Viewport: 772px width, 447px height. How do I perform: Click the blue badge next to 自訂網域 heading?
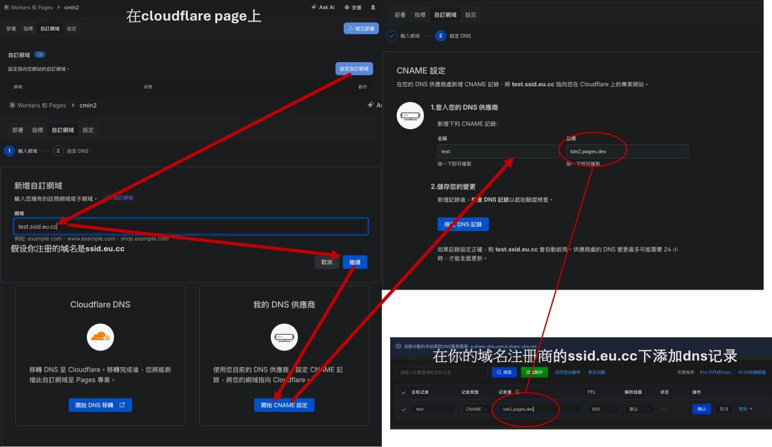tap(40, 55)
